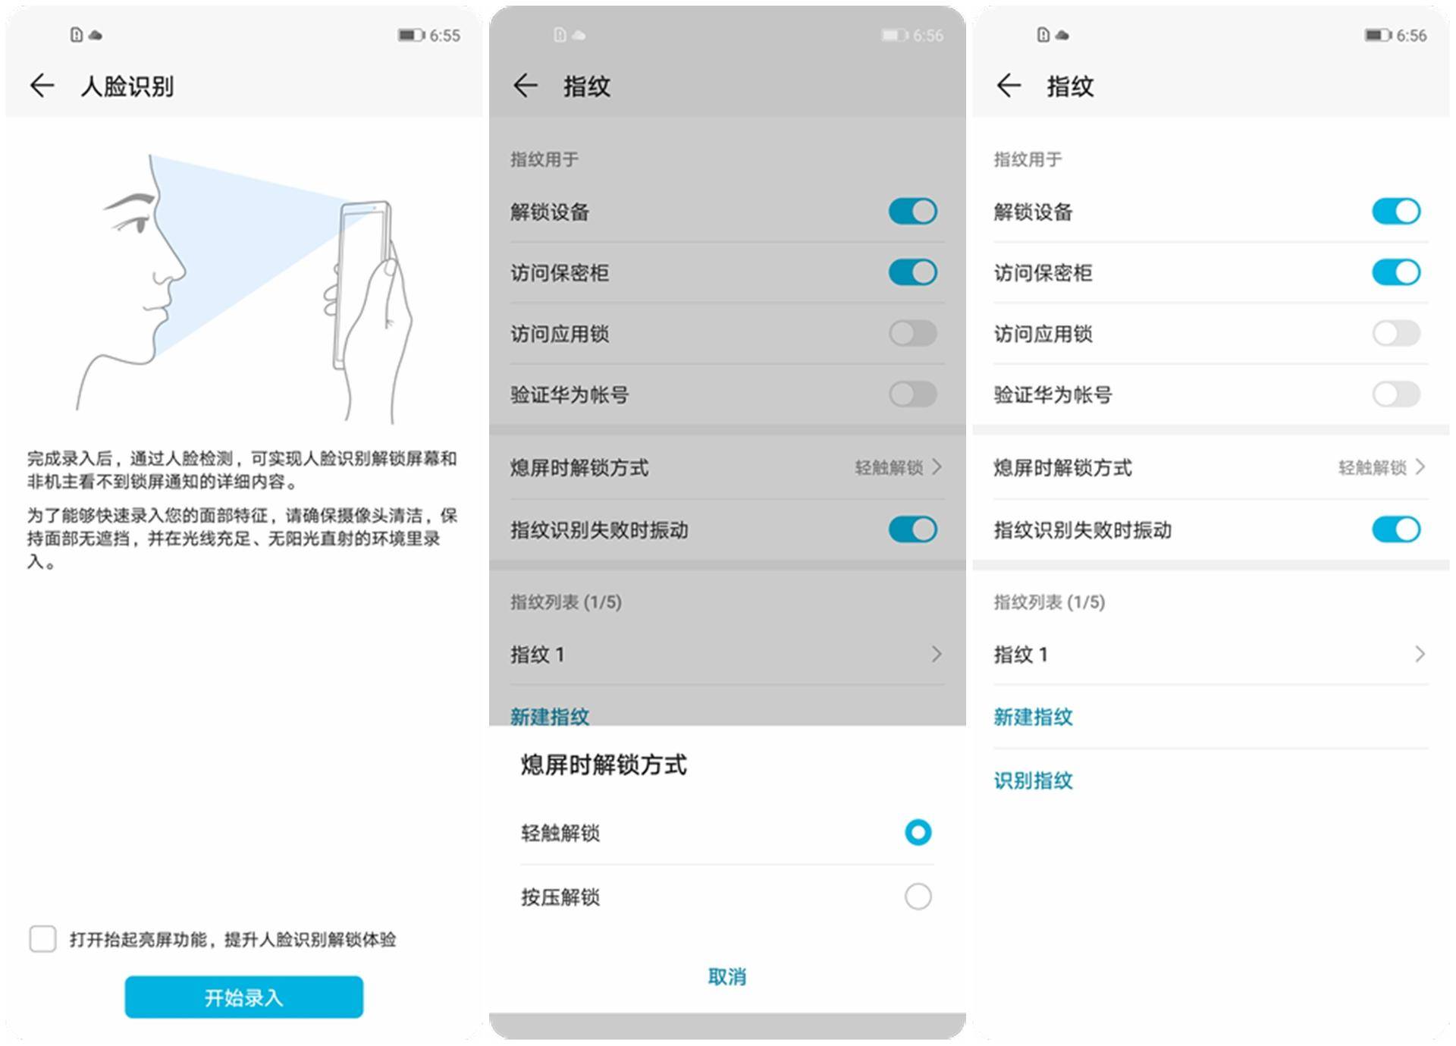Open 指纹 1 chevron on right screen

(x=1420, y=654)
